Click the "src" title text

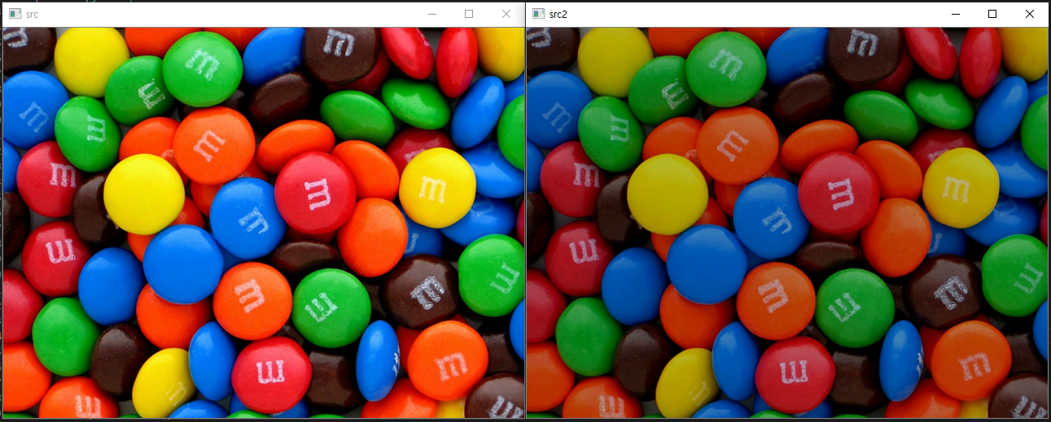[32, 15]
